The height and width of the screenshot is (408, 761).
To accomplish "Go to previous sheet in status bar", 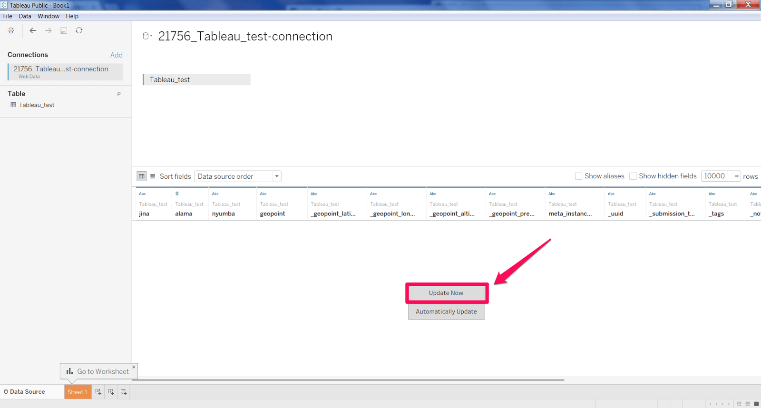I will 716,404.
